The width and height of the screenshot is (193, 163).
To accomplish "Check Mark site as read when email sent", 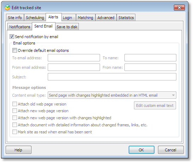I will (x=14, y=132).
